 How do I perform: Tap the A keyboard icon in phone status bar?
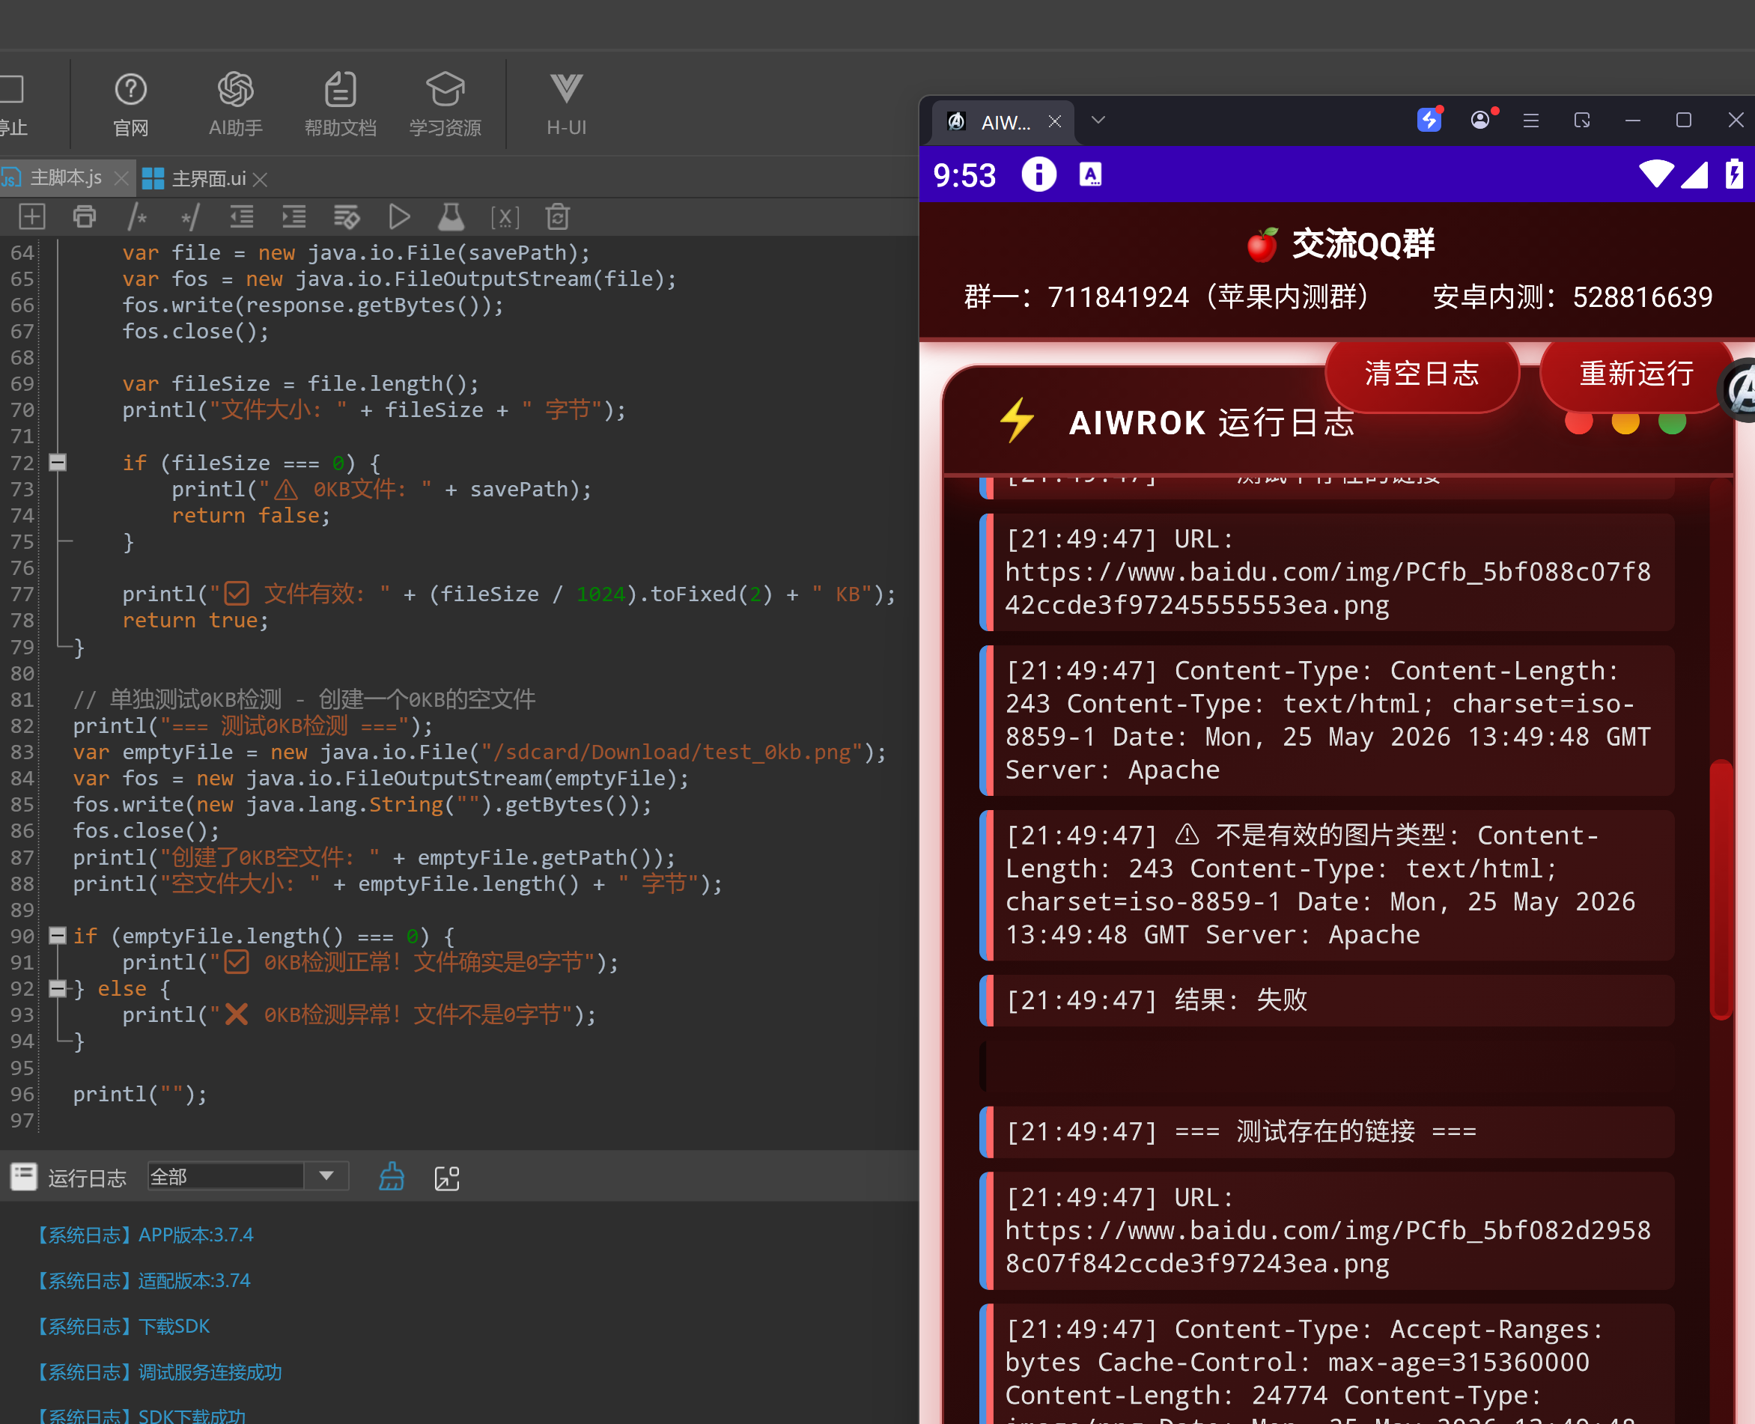point(1091,174)
